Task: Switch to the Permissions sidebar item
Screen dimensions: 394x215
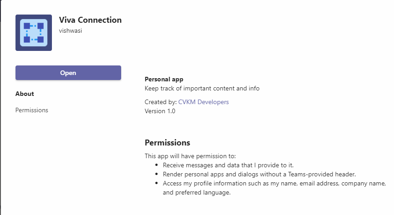Action: tap(32, 110)
